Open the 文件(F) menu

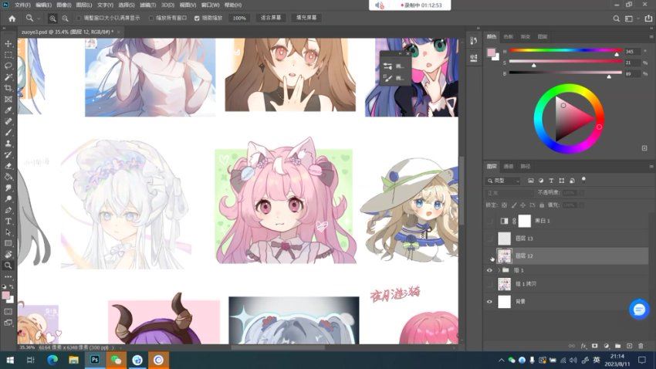(22, 5)
